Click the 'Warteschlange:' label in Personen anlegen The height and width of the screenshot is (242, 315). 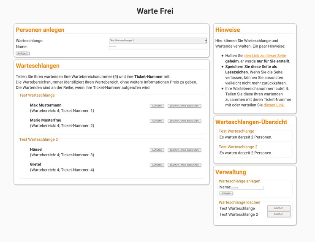click(30, 41)
